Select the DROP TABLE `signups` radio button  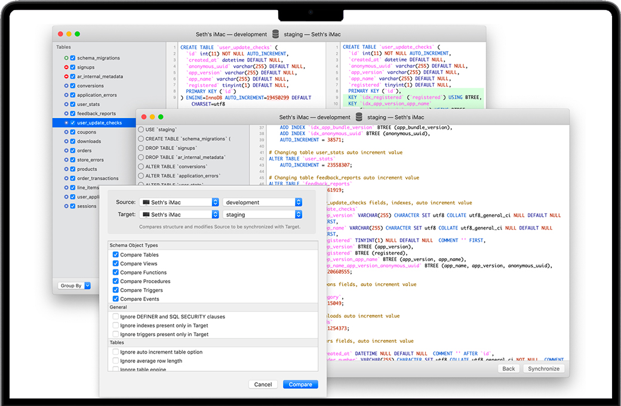[141, 148]
